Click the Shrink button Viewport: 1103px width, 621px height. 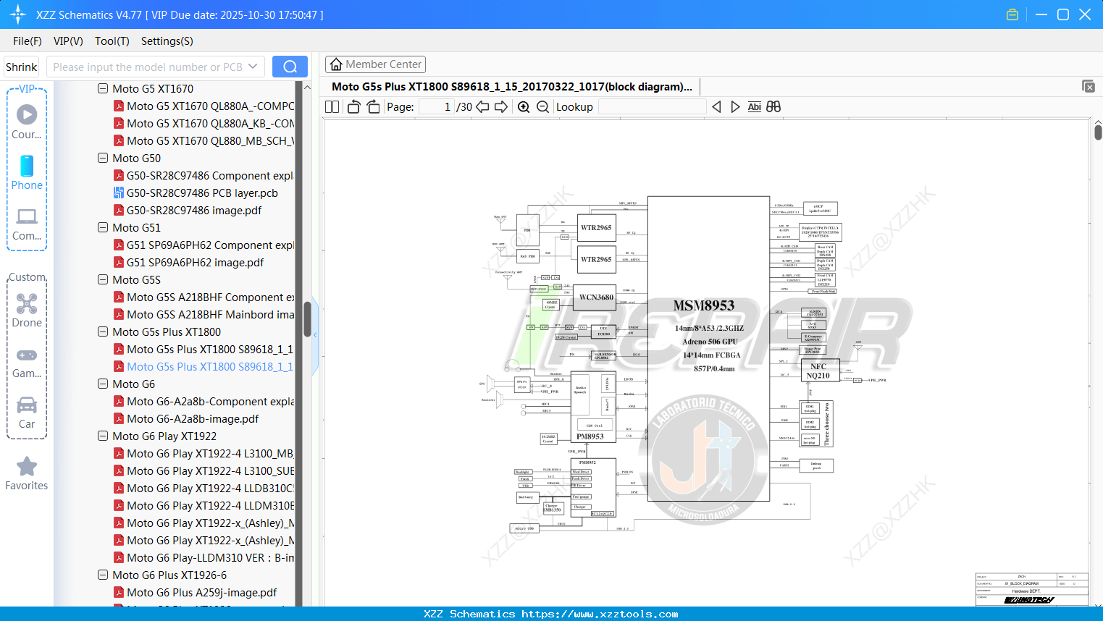click(x=22, y=67)
